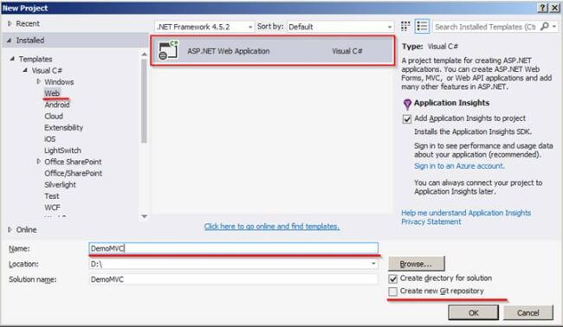
Task: Uncheck Add Application Insights to project
Action: (407, 119)
